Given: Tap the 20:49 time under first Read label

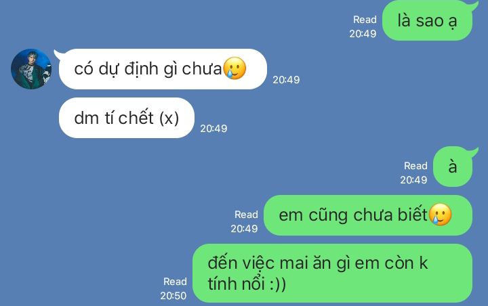Looking at the screenshot, I should 363,34.
